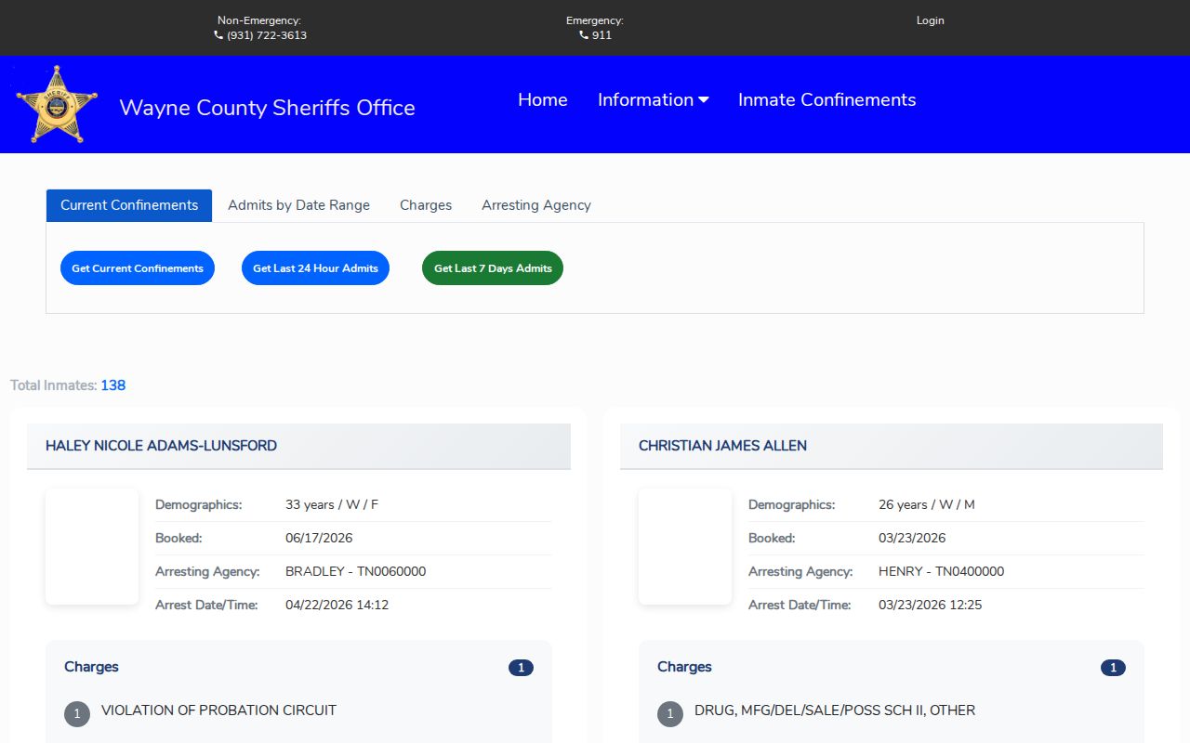
Task: Click demographics value 33 years / W / F
Action: click(x=332, y=505)
